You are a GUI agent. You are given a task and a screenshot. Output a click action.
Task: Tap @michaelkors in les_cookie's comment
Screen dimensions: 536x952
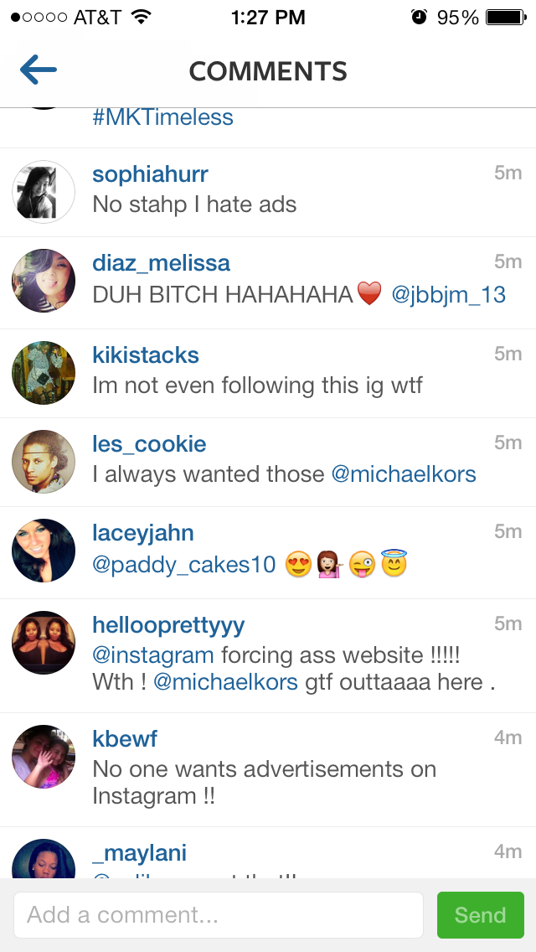404,473
